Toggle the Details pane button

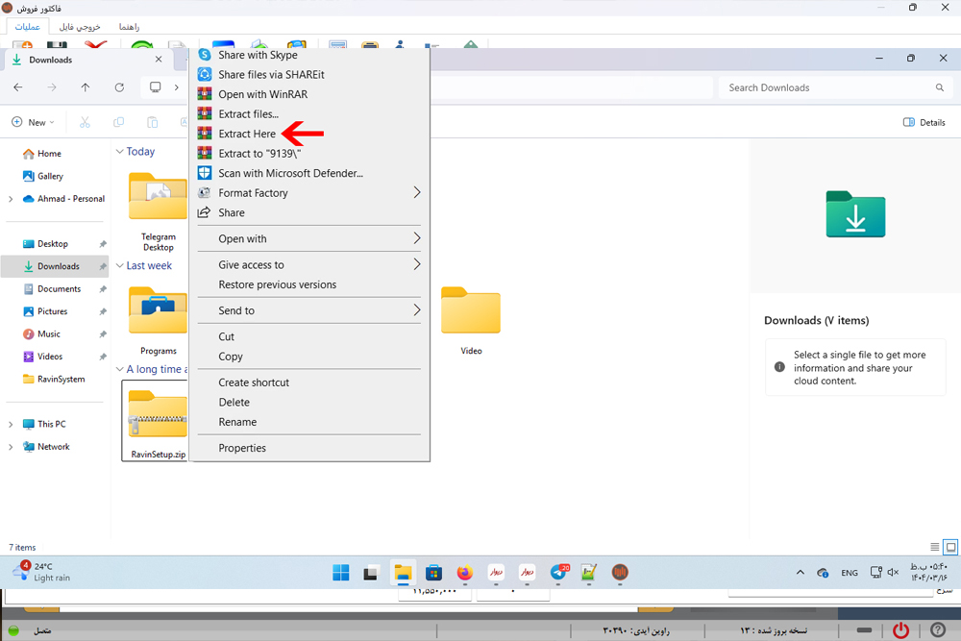click(924, 122)
